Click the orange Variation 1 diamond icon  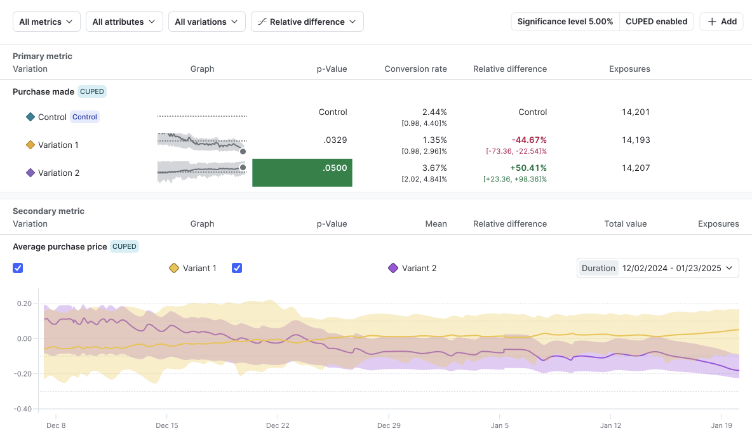[30, 145]
